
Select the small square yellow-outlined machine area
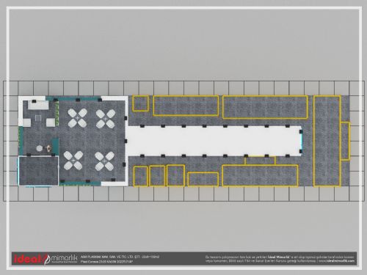click(x=141, y=103)
